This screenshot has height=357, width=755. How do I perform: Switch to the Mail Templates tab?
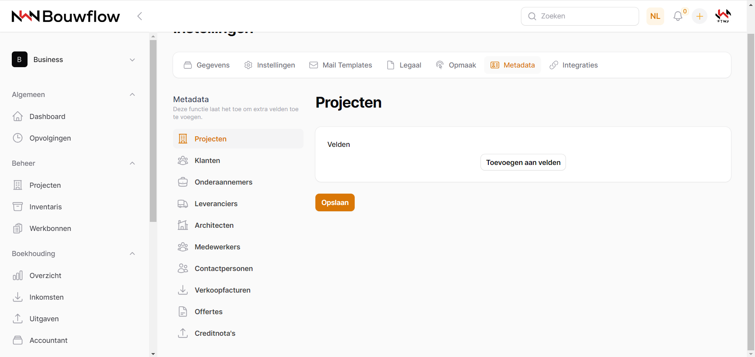click(341, 65)
